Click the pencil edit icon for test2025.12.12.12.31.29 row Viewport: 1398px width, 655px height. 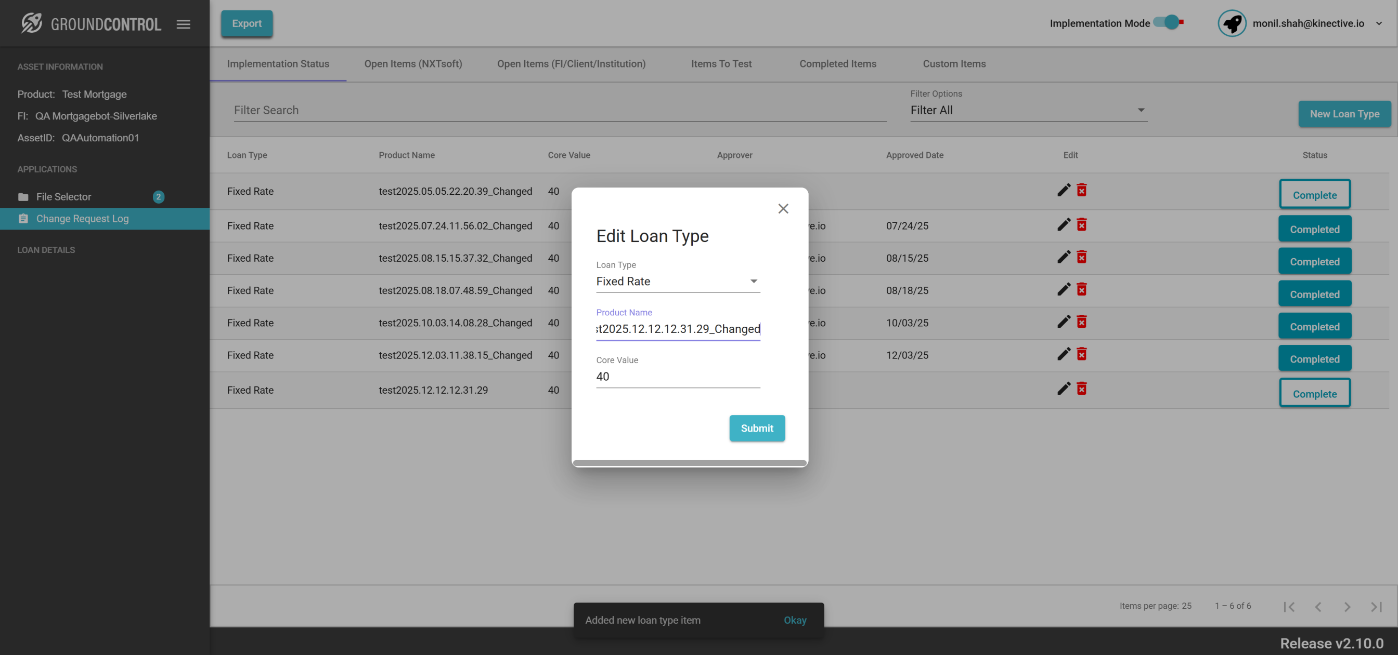click(1063, 389)
